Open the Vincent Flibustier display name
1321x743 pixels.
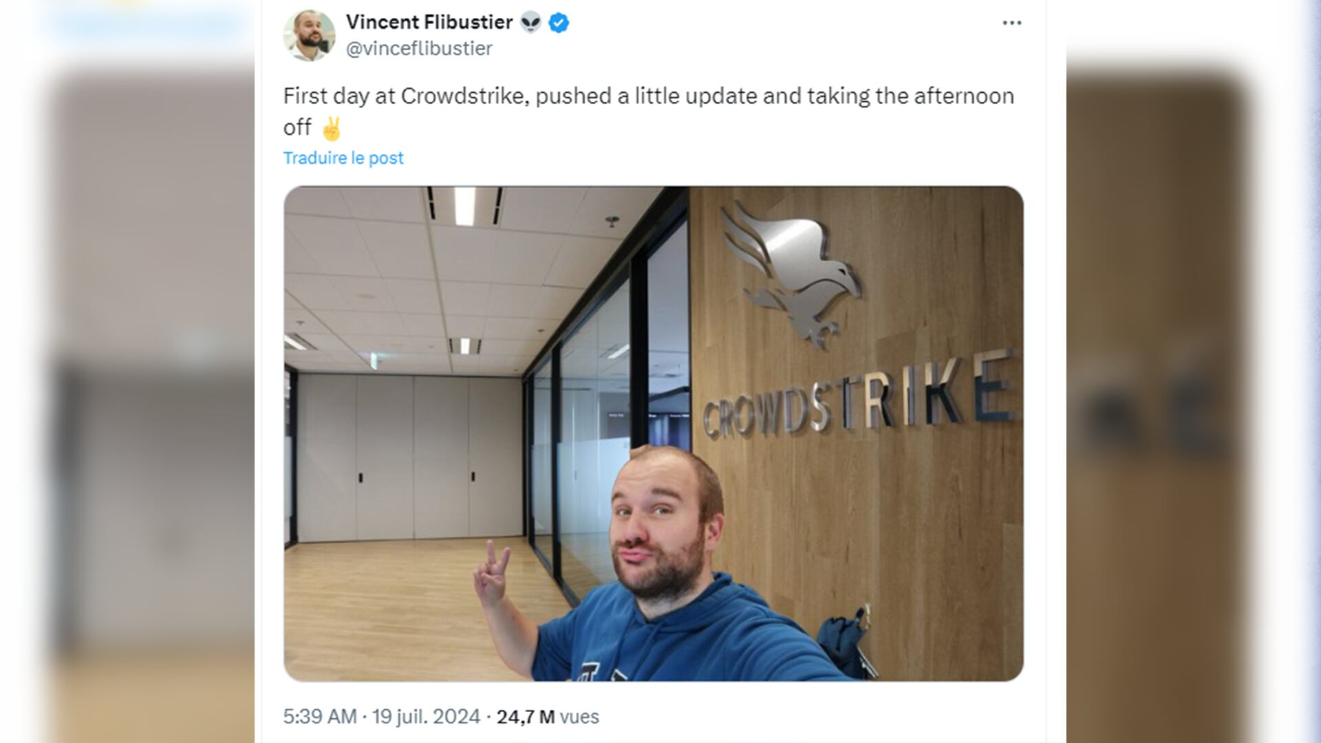click(429, 22)
